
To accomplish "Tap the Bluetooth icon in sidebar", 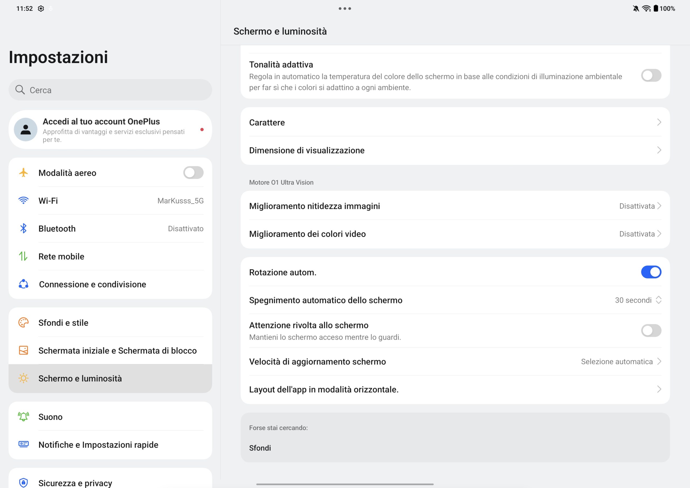I will [23, 229].
